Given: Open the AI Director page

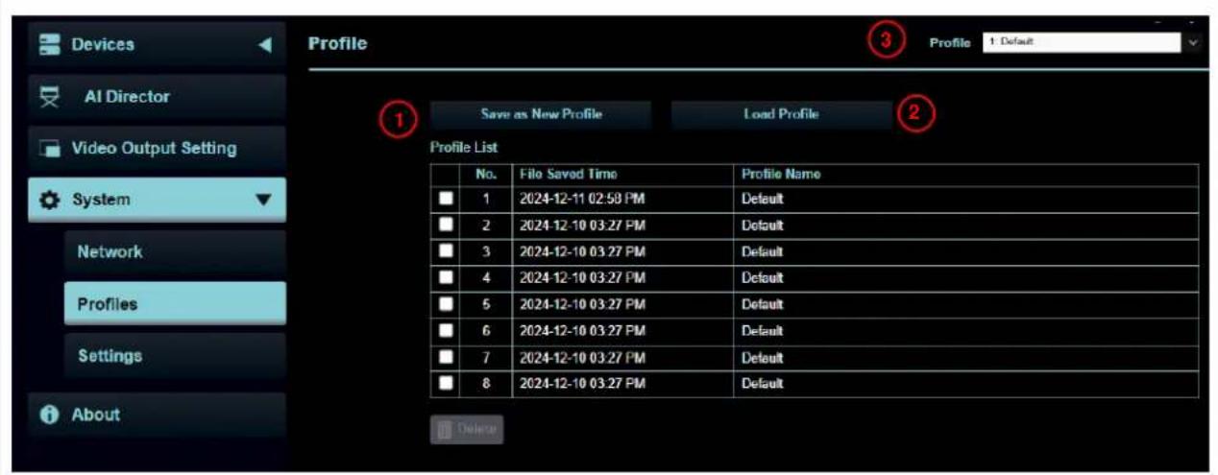Looking at the screenshot, I should [157, 97].
